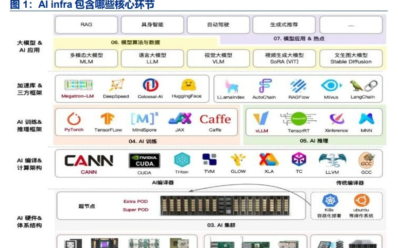Click the Milvus eye logo
This screenshot has height=248, width=398.
[x=331, y=85]
